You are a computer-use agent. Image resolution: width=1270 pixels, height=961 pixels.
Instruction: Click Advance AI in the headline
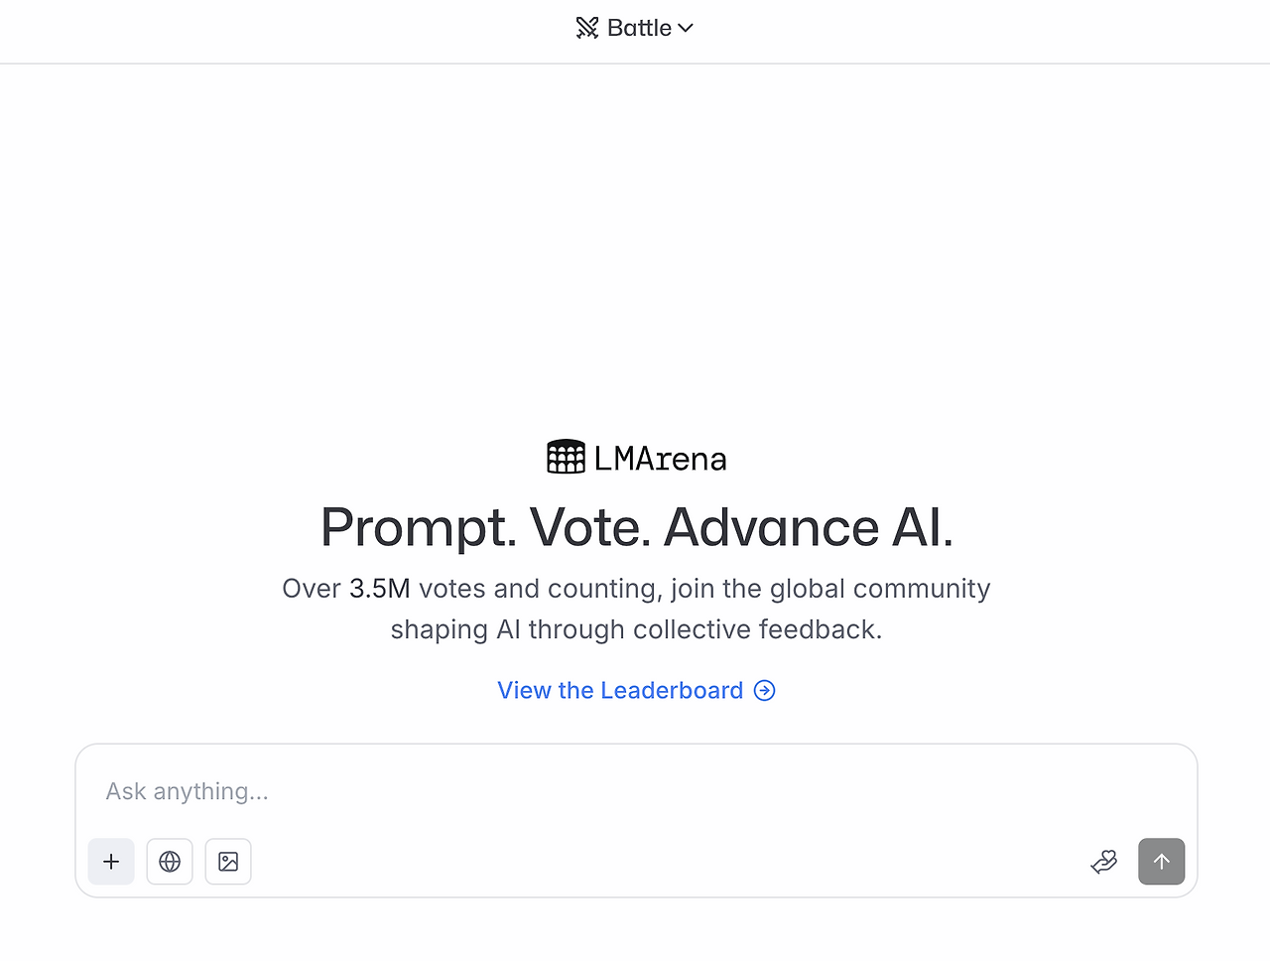[808, 527]
